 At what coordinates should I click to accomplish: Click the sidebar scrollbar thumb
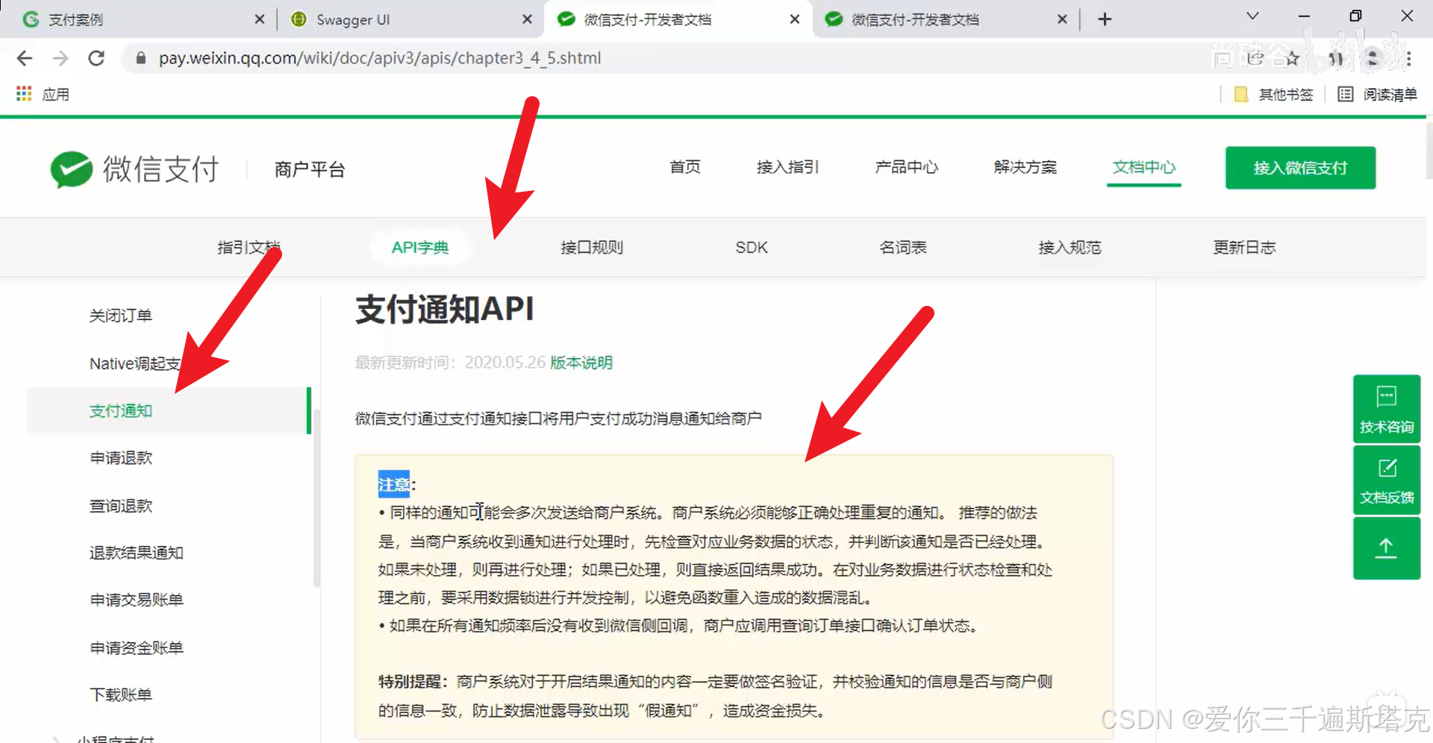tap(317, 498)
